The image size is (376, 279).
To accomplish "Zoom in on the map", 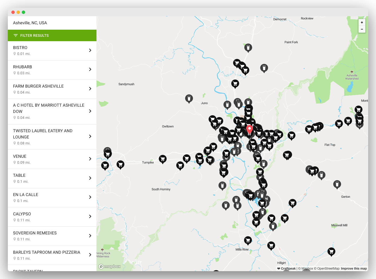I will (362, 22).
